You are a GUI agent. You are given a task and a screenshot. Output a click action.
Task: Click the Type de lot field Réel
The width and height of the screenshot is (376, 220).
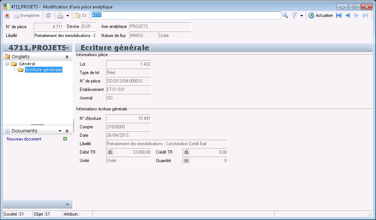coord(128,73)
